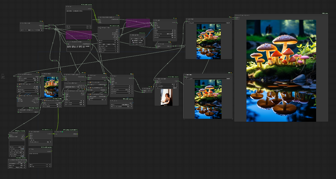Open sampler_name dropdown in the top KSampler
This screenshot has width=336, height=179.
pos(165,34)
